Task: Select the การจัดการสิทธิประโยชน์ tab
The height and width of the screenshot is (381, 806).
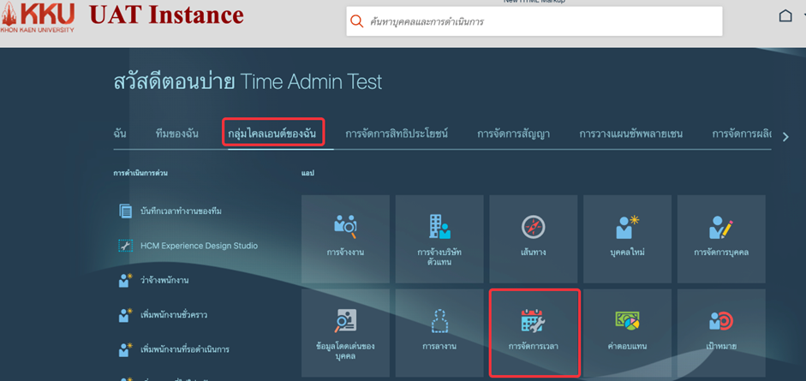Action: (397, 134)
